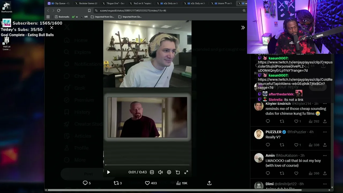The image size is (343, 193).
Task: Open more options on Amin's comment
Action: (325, 155)
